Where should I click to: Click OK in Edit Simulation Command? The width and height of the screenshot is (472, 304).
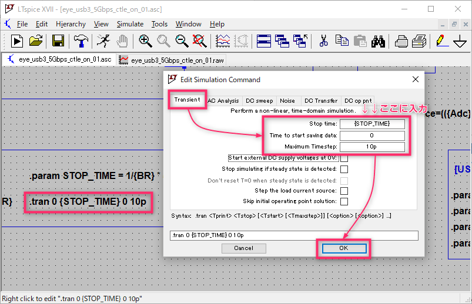[344, 248]
